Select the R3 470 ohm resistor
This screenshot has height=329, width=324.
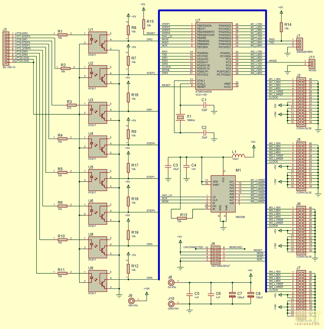click(72, 105)
